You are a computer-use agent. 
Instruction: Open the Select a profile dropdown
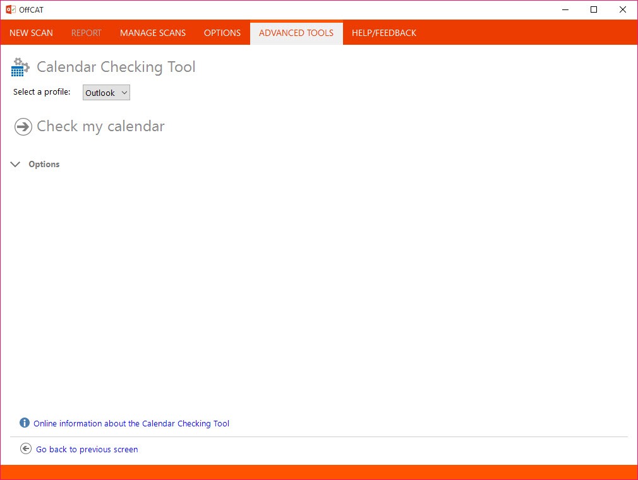[106, 93]
